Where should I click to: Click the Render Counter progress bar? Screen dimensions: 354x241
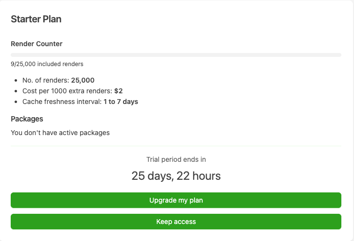tap(176, 55)
